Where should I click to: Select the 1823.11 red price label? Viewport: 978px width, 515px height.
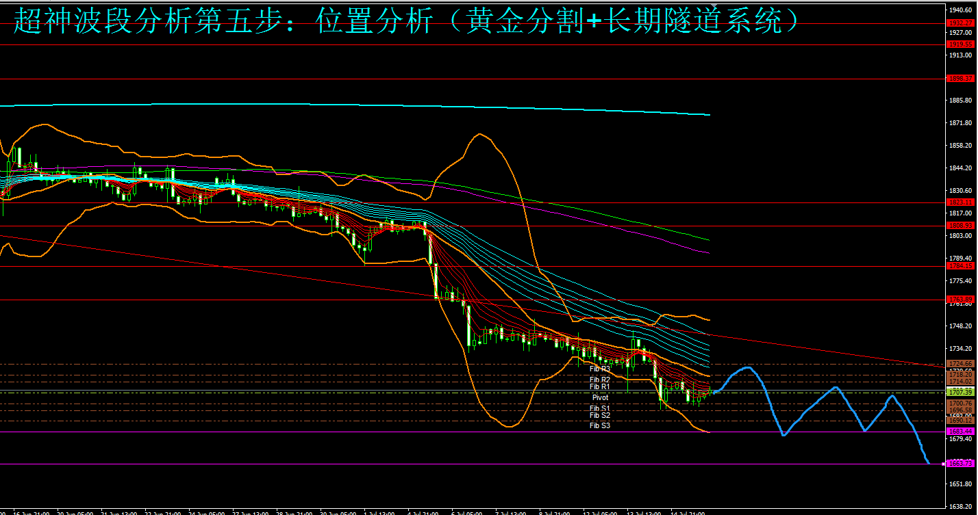coord(960,202)
